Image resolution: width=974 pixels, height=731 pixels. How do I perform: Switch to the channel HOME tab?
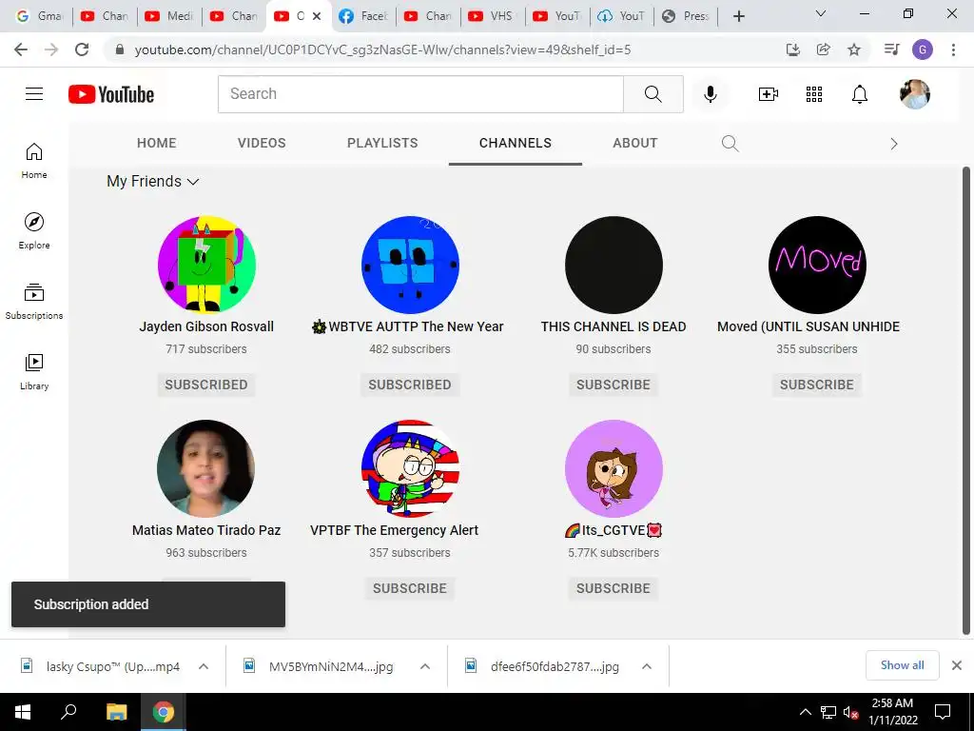[157, 143]
